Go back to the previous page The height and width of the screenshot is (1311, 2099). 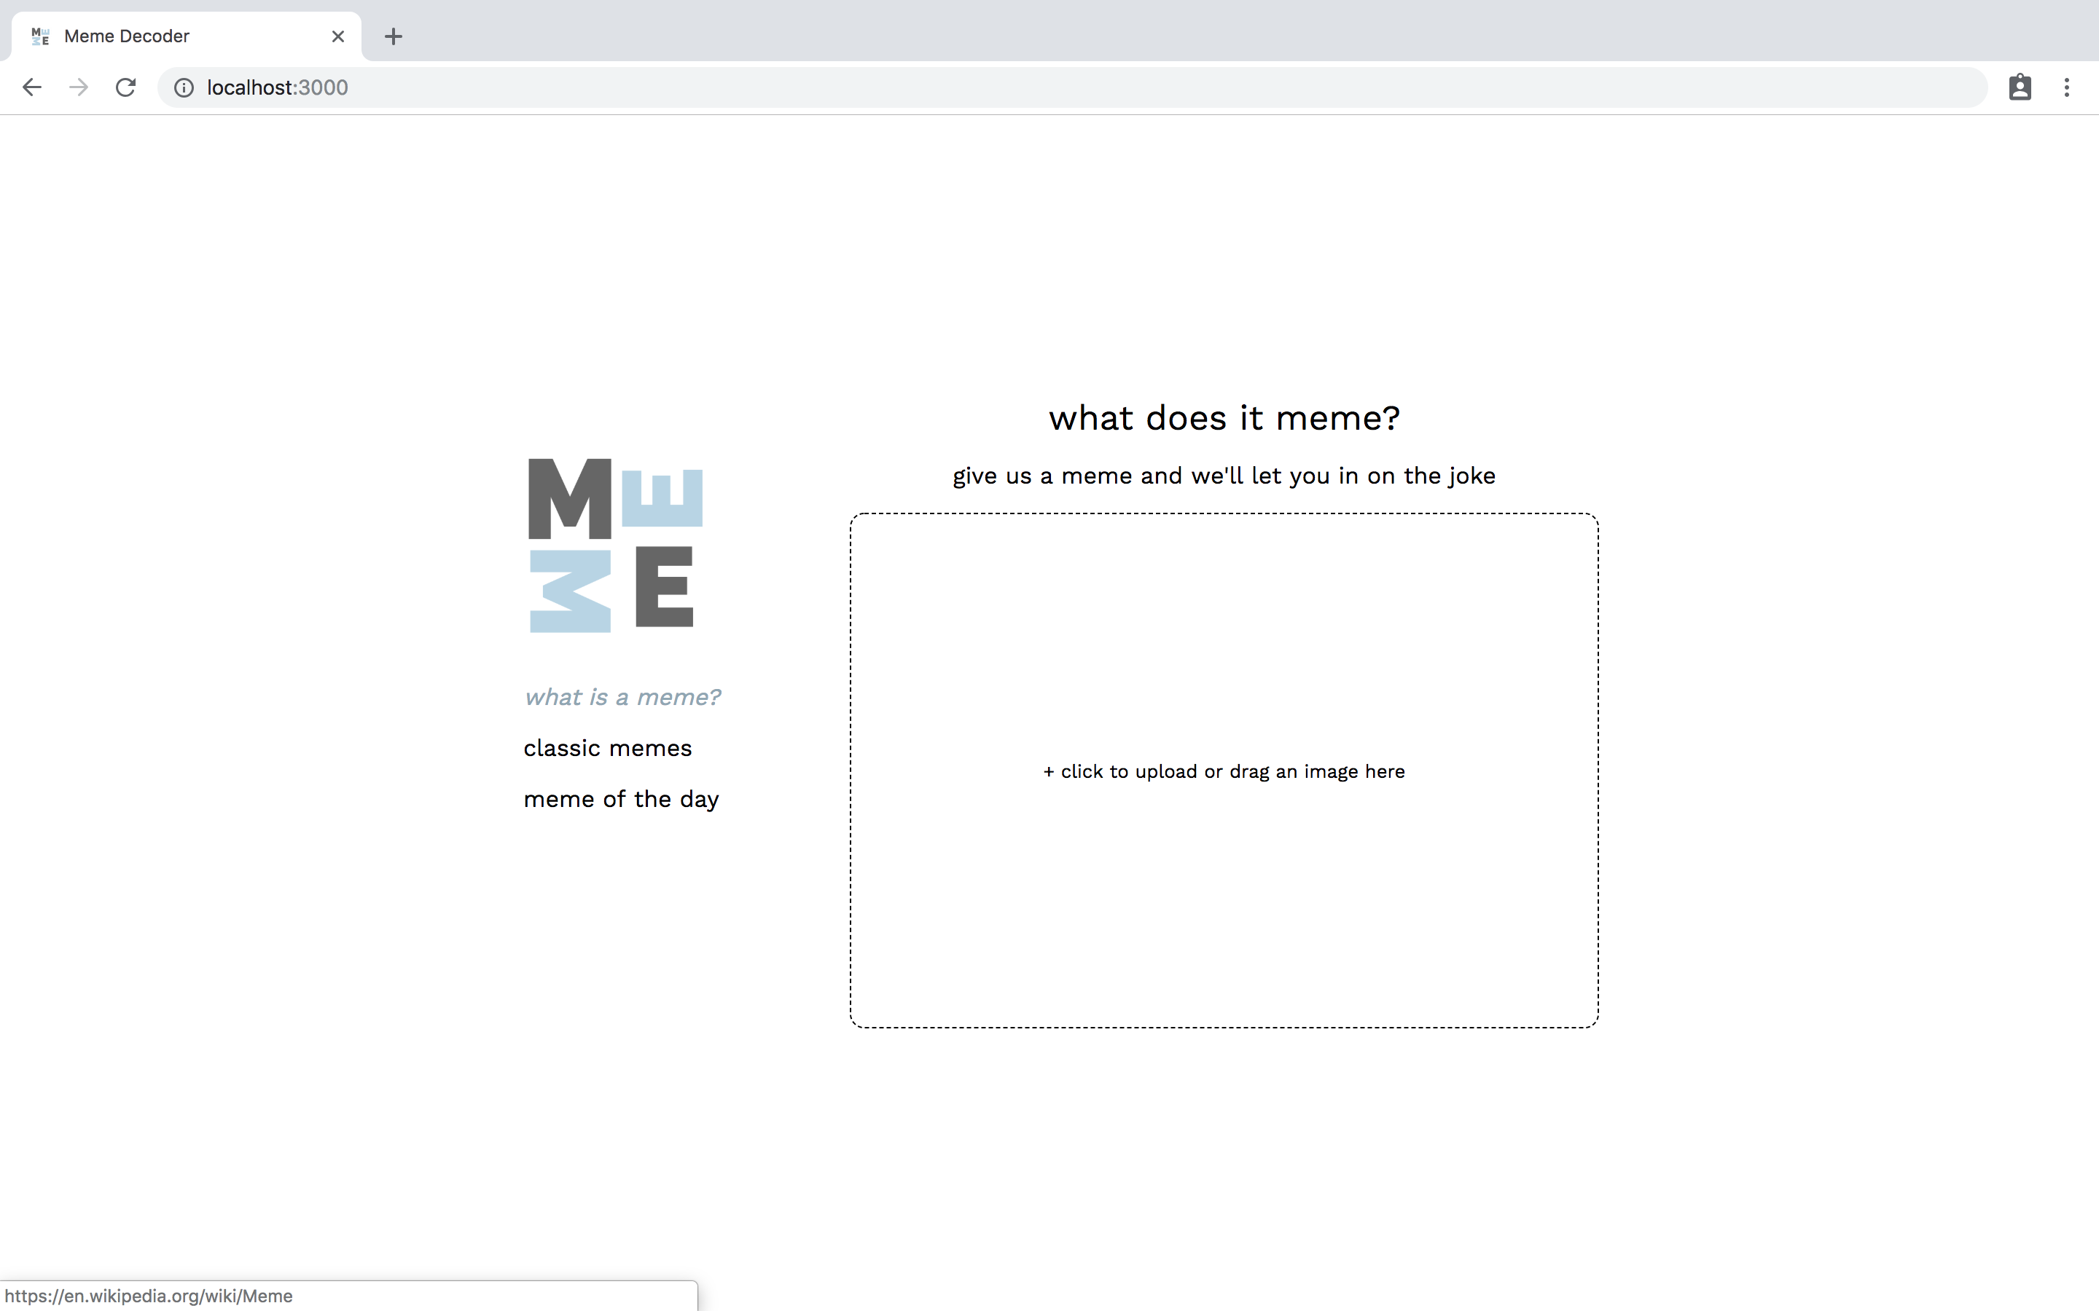point(32,87)
